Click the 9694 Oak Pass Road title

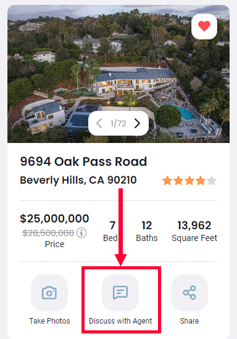pyautogui.click(x=83, y=161)
